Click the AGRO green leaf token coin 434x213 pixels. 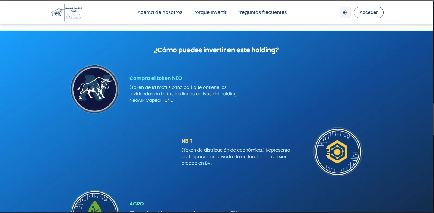(x=95, y=202)
